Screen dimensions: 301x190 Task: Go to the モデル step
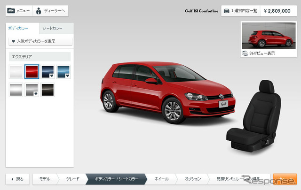point(45,179)
